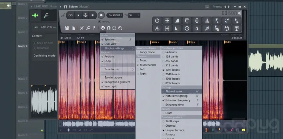Toggle the scrub film-reel button
The width and height of the screenshot is (283, 139).
click(85, 15)
